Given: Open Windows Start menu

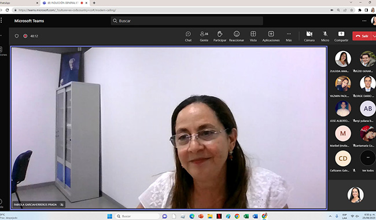Looking at the screenshot, I should [109, 216].
